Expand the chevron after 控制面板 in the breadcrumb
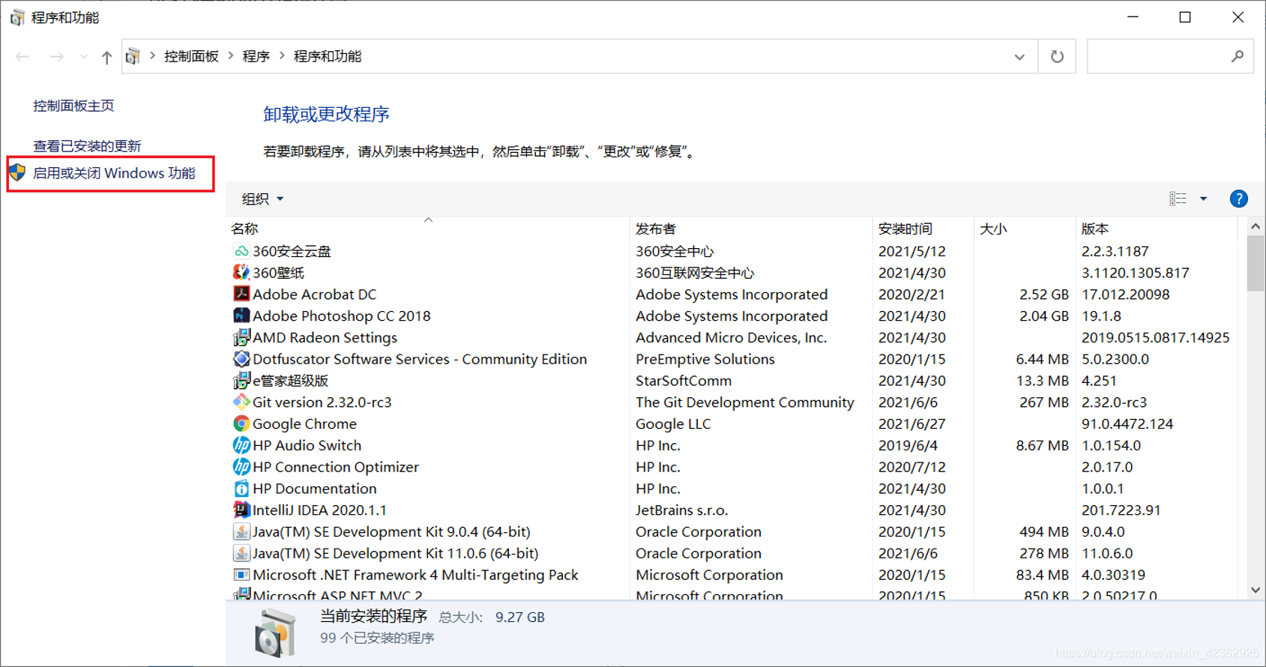The height and width of the screenshot is (667, 1266). click(x=231, y=56)
